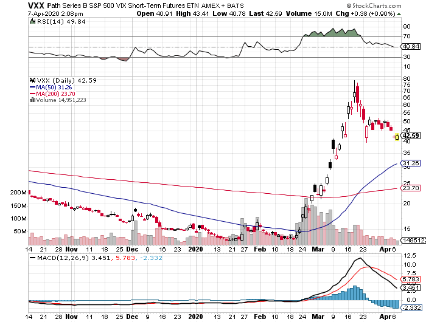Click the 2020 label on the price date axis
426x322 pixels.
click(195, 249)
